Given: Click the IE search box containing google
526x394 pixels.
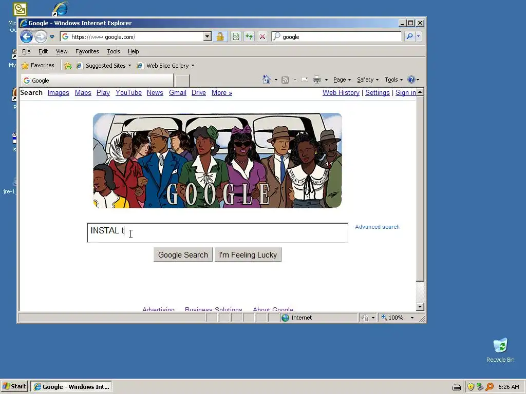Looking at the screenshot, I should click(x=336, y=36).
